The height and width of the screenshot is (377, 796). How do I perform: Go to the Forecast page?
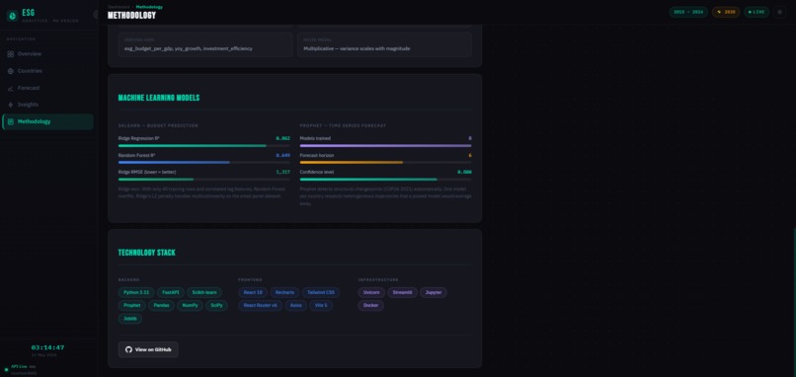coord(47,88)
